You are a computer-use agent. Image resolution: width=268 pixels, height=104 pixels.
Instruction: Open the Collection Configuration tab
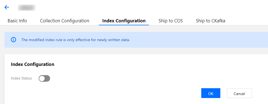coord(65,21)
